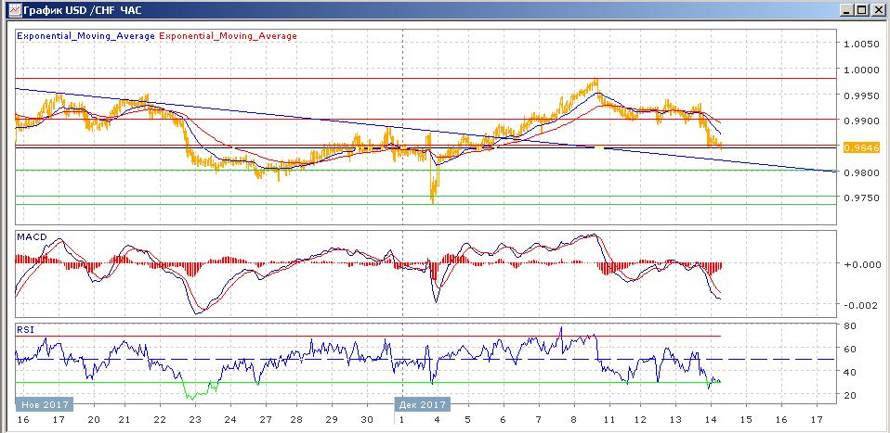Screen dimensions: 890x433
Task: Click the RSI 20 axis label
Action: pyautogui.click(x=850, y=394)
